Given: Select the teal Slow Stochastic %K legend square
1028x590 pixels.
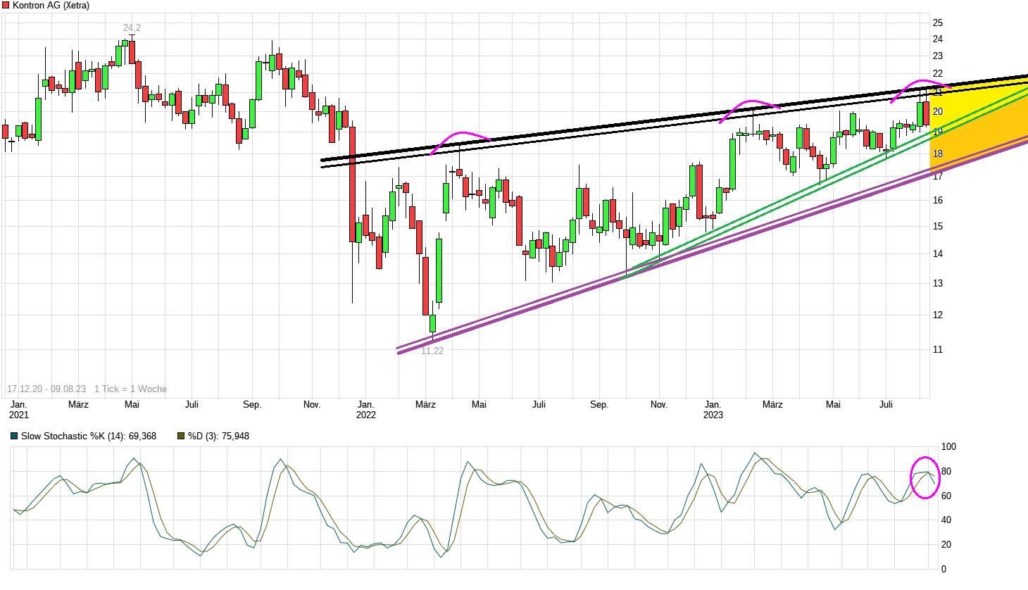Looking at the screenshot, I should point(15,437).
